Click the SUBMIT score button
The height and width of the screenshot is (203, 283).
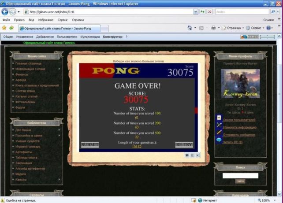90,144
